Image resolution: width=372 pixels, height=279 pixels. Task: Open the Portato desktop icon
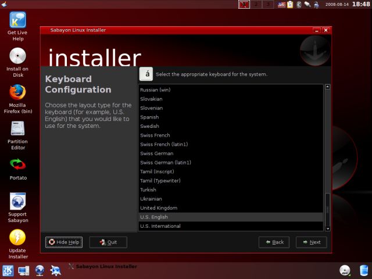(17, 165)
